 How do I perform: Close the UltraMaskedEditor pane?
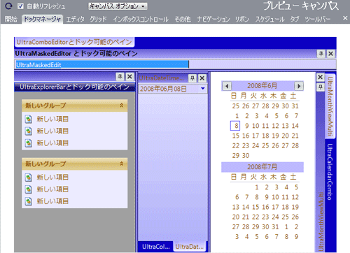[x=330, y=54]
